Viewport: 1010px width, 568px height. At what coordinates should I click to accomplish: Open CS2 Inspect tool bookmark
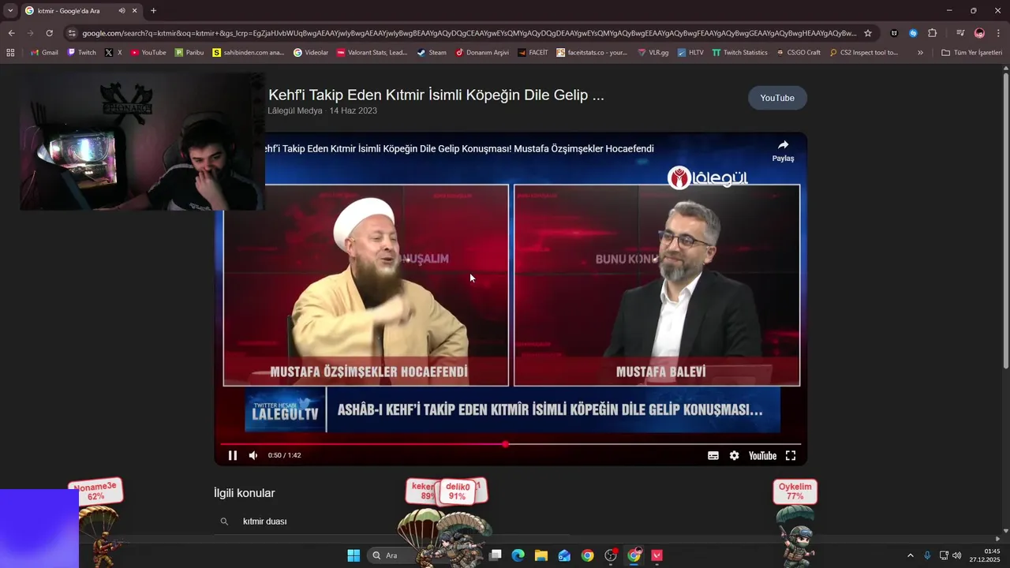(864, 53)
